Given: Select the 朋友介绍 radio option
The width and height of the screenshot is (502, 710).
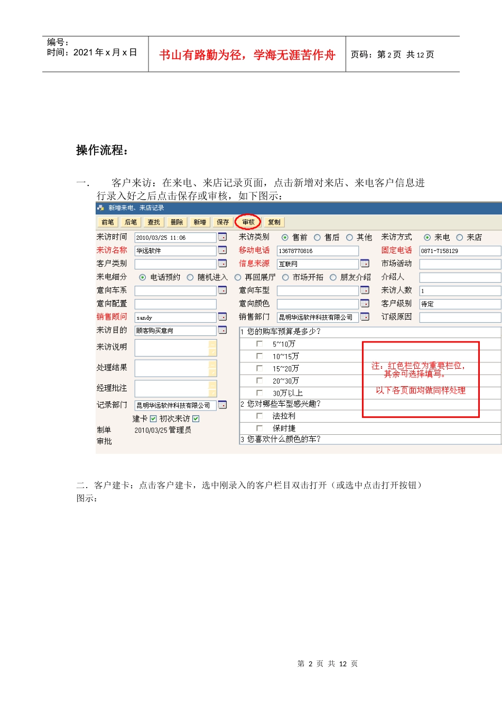Looking at the screenshot, I should [x=333, y=277].
